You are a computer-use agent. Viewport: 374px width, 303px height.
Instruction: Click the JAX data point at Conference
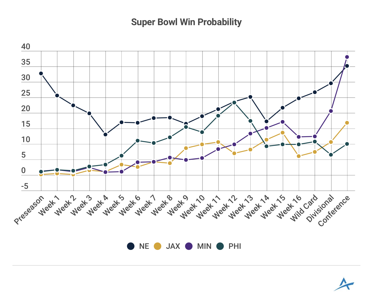point(347,123)
